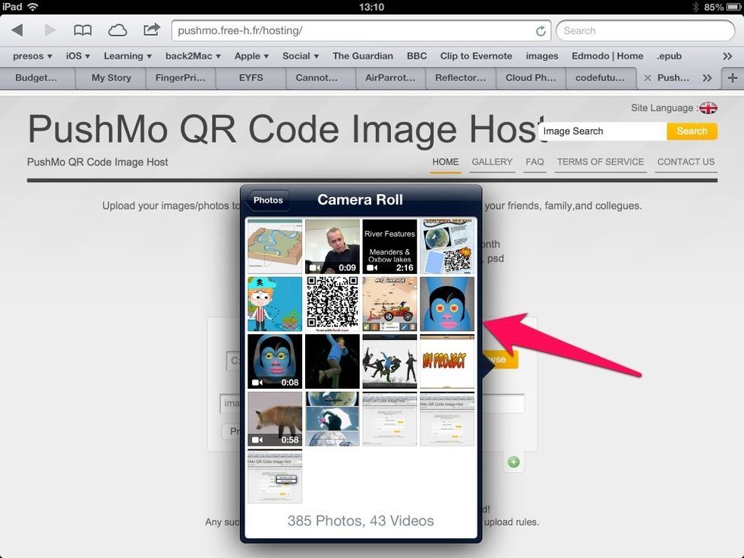Image resolution: width=744 pixels, height=558 pixels.
Task: Select the MY PROJECT photo
Action: click(447, 361)
